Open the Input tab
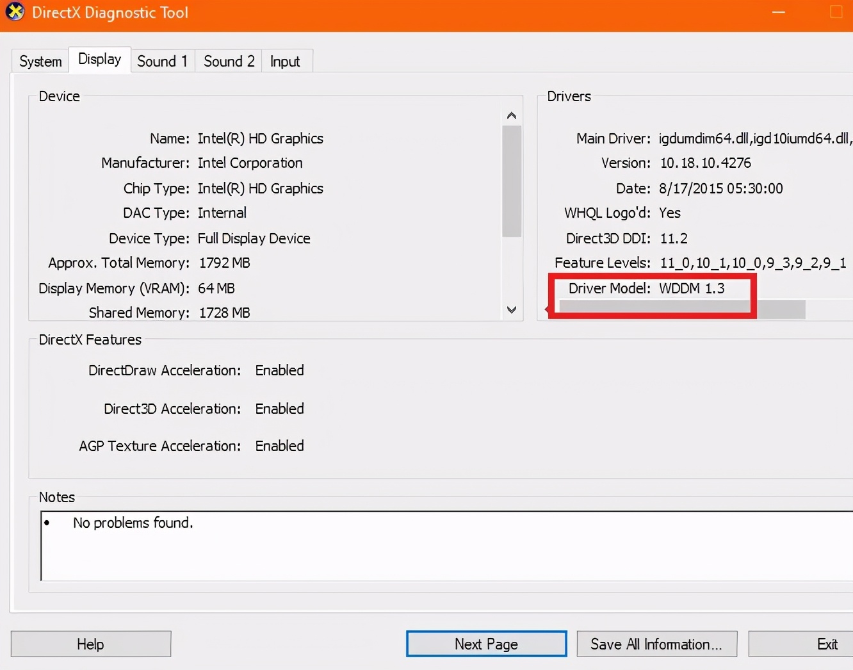Screen dimensions: 853x670 click(x=286, y=61)
